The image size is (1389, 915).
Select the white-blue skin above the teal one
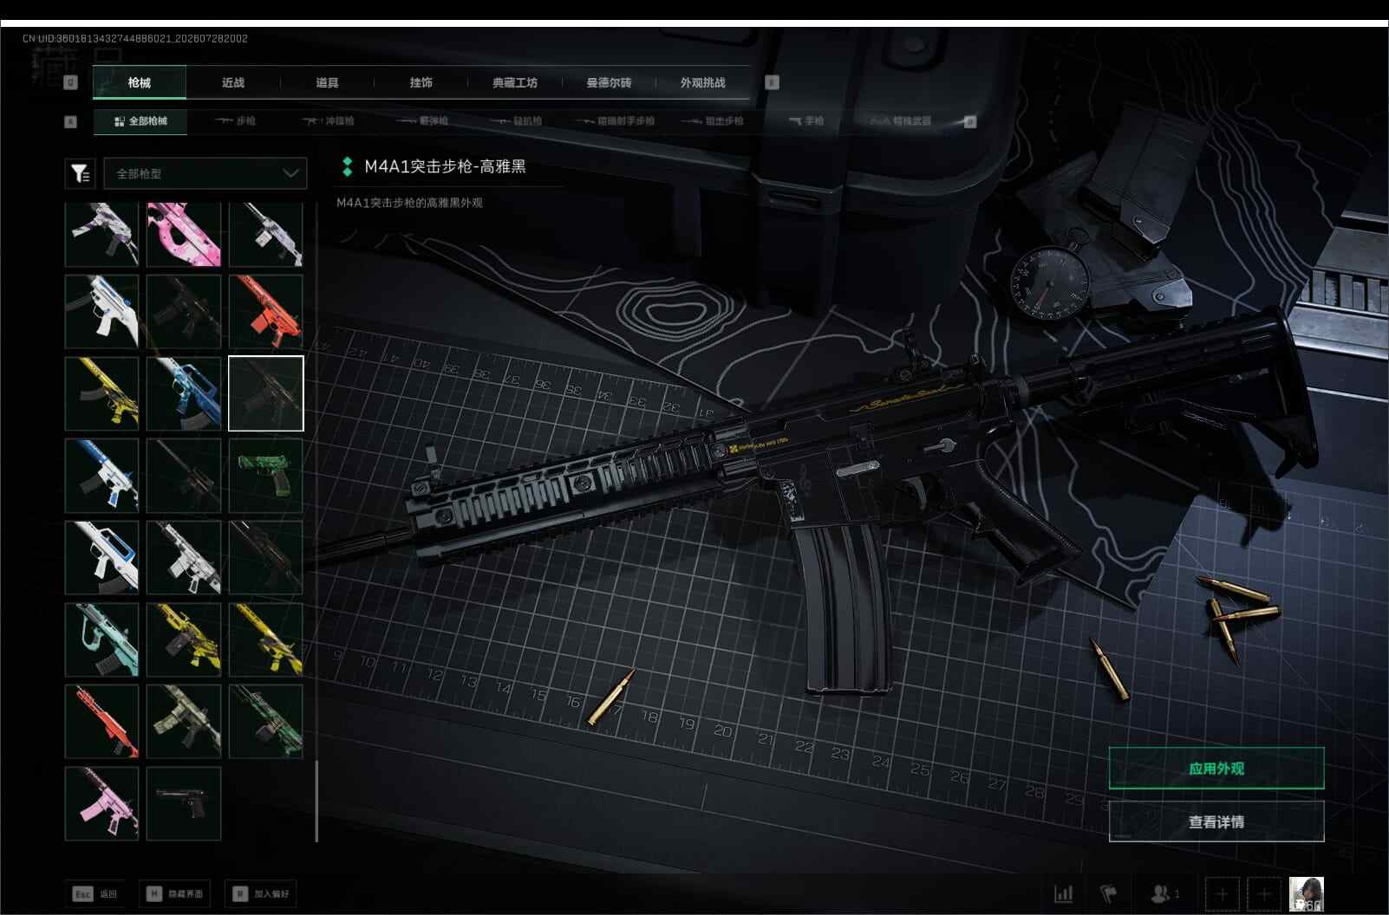click(101, 557)
